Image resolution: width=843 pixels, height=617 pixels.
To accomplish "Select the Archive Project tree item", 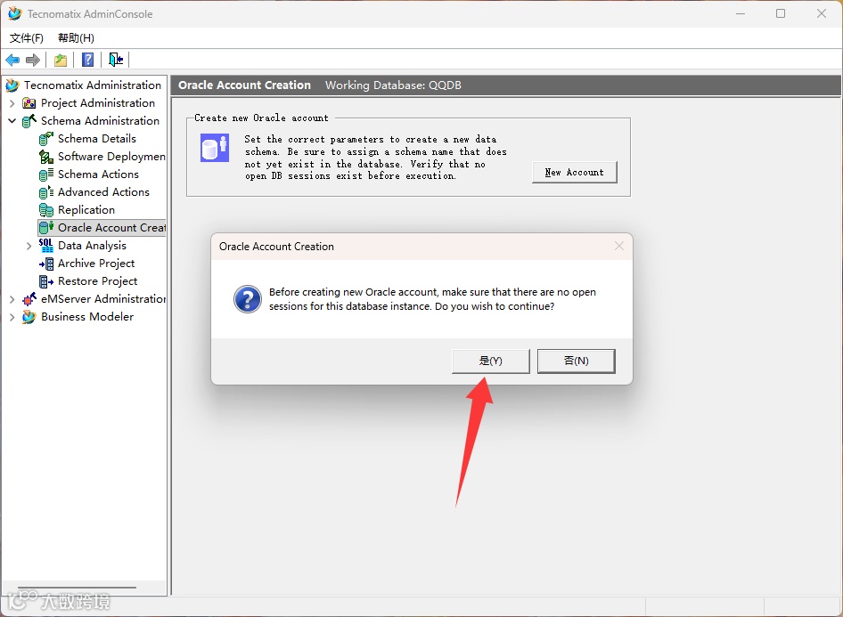I will point(96,264).
